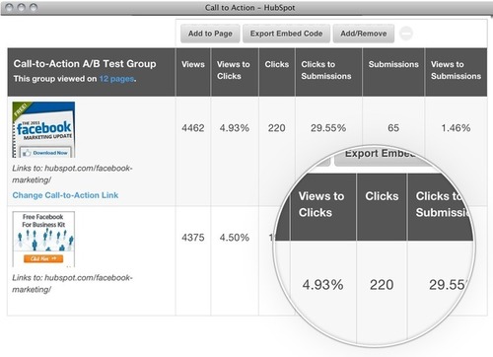Screen dimensions: 493x357
Task: Click the grey minus circle icon
Action: (x=406, y=34)
